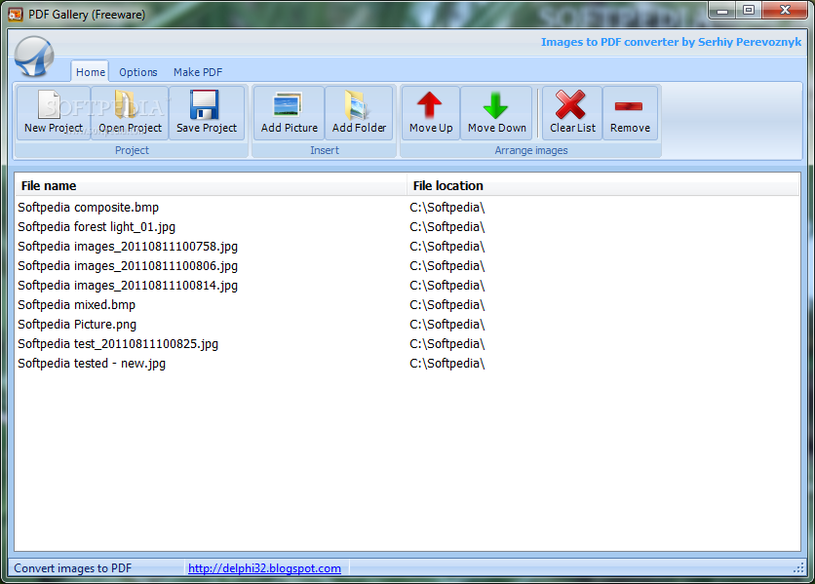Viewport: 815px width, 584px height.
Task: Select Softpedia Picture.png in the list
Action: (x=407, y=324)
